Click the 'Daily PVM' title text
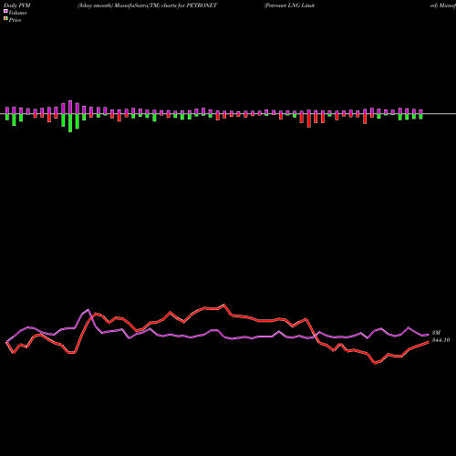Image resolution: width=456 pixels, height=456 pixels. (17, 5)
